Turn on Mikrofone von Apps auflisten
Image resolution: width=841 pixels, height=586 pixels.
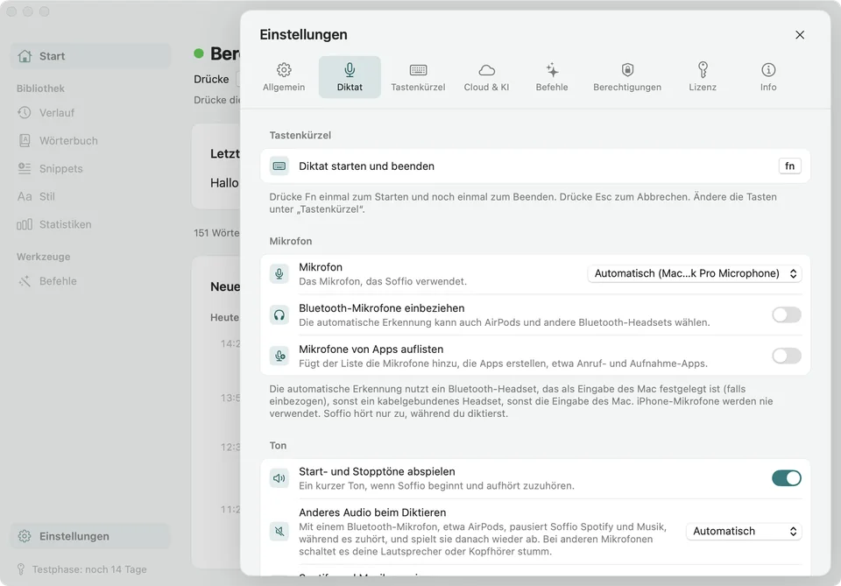(x=787, y=356)
